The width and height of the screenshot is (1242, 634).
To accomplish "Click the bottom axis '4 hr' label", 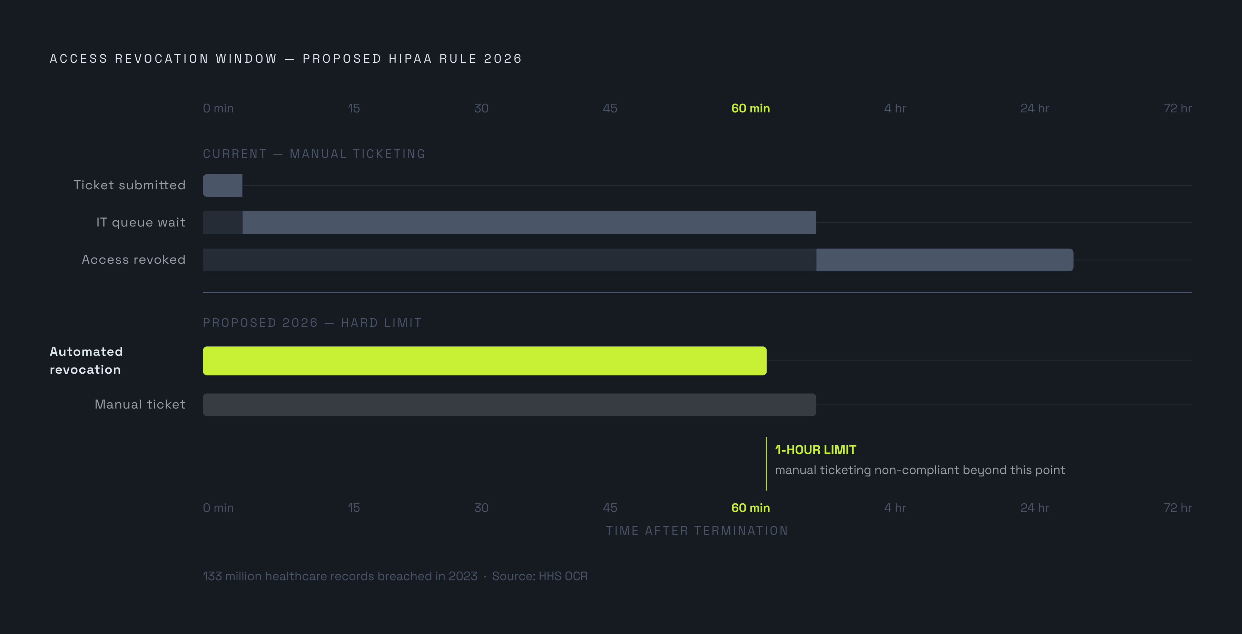I will 895,508.
